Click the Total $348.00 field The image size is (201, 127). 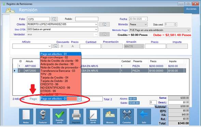tap(179, 123)
